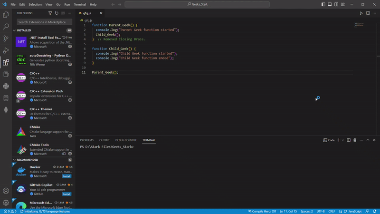Open the Terminal menu
Image resolution: width=380 pixels, height=214 pixels.
click(x=80, y=4)
